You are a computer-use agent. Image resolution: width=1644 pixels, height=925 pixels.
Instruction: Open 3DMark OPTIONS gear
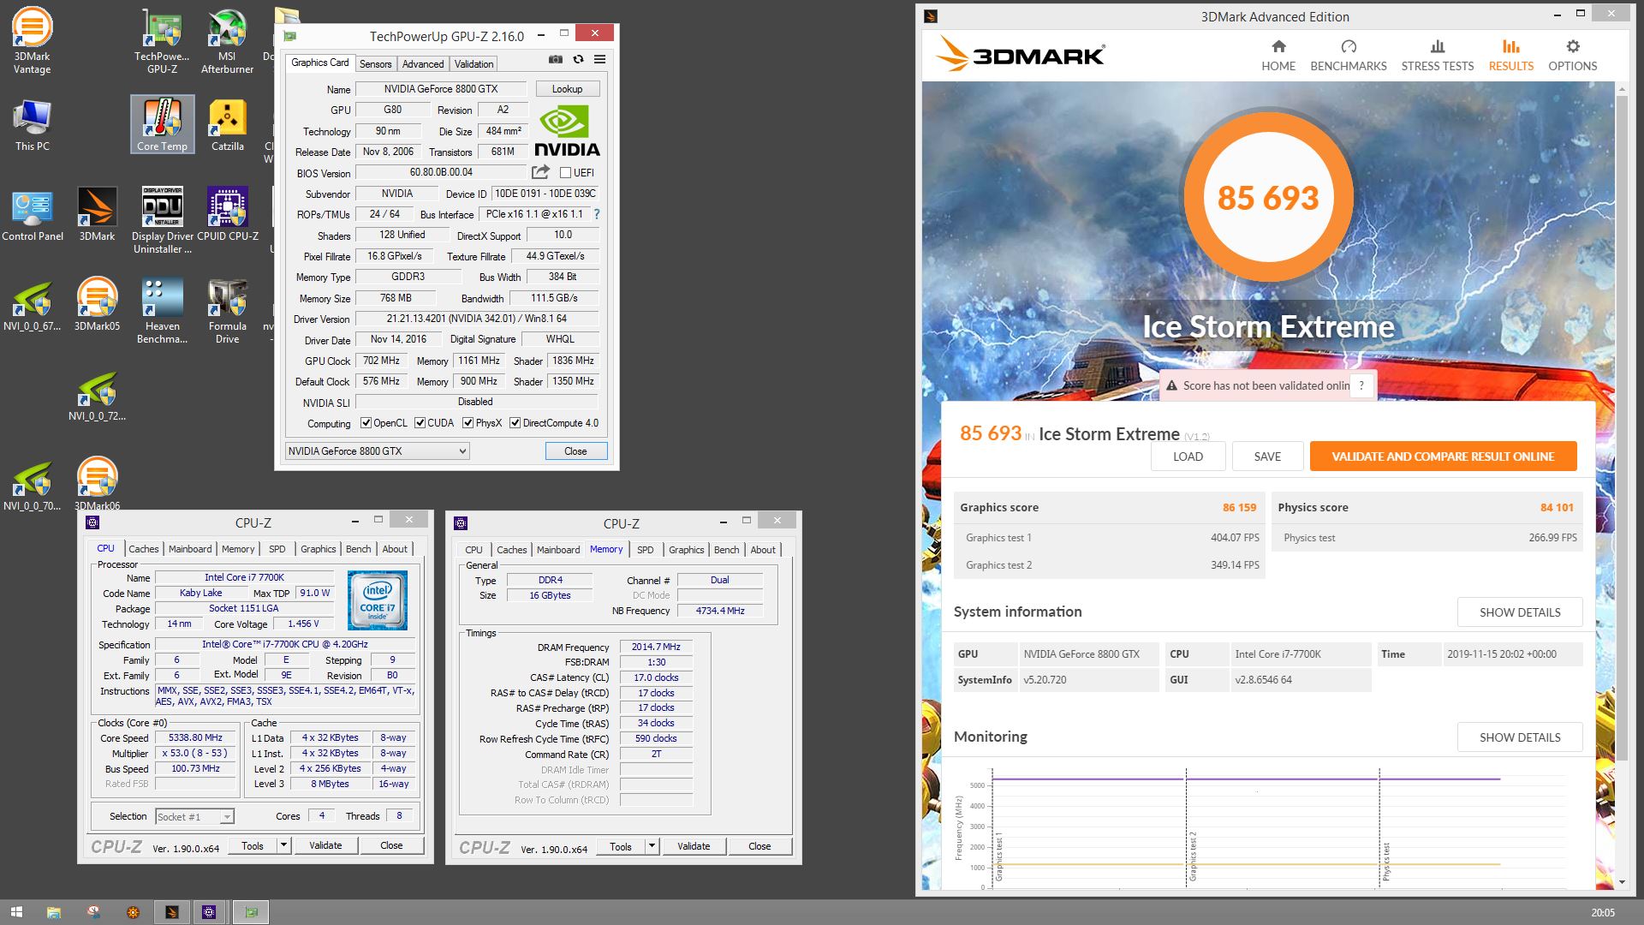click(x=1573, y=56)
